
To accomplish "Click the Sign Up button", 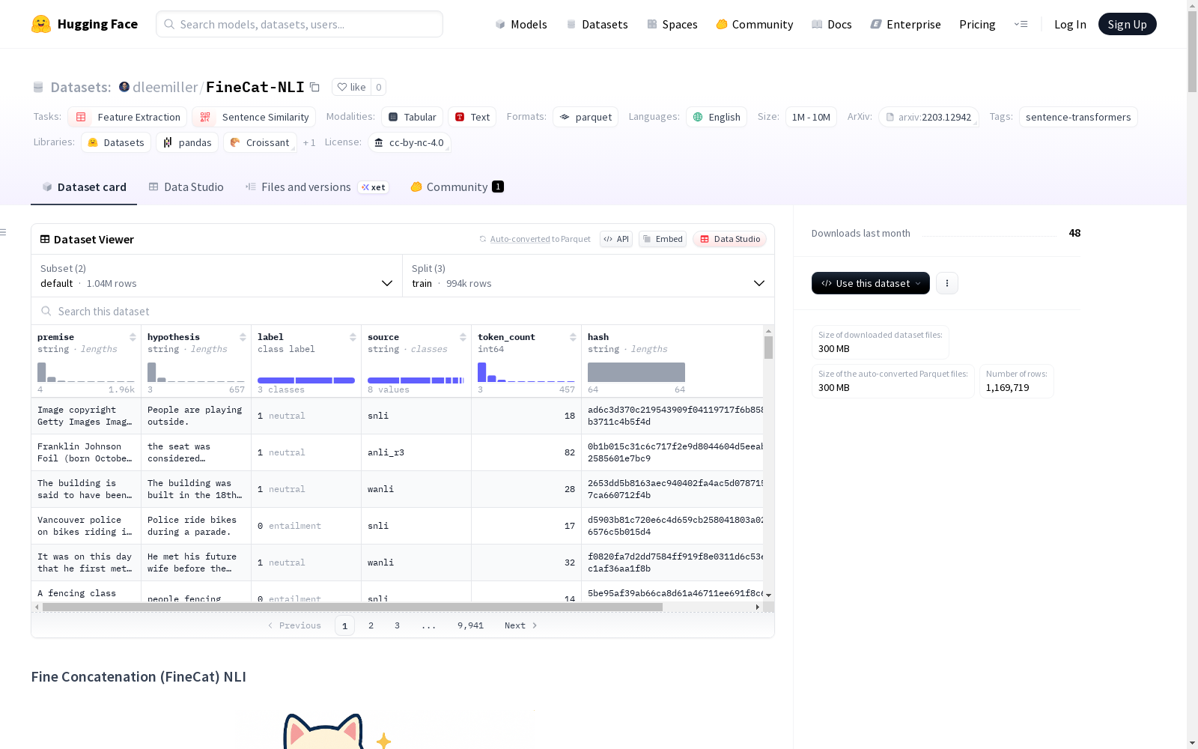I will point(1127,24).
